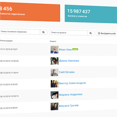Click the 'Выгрузить в xls' button

click(x=106, y=33)
